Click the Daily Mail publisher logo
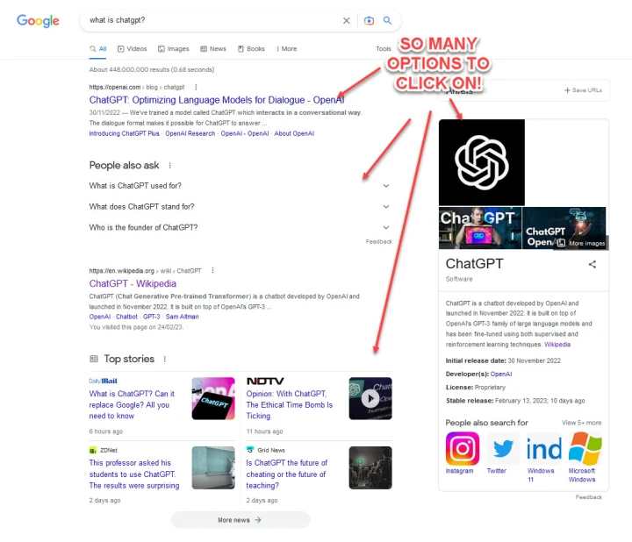Image resolution: width=632 pixels, height=542 pixels. pyautogui.click(x=104, y=381)
